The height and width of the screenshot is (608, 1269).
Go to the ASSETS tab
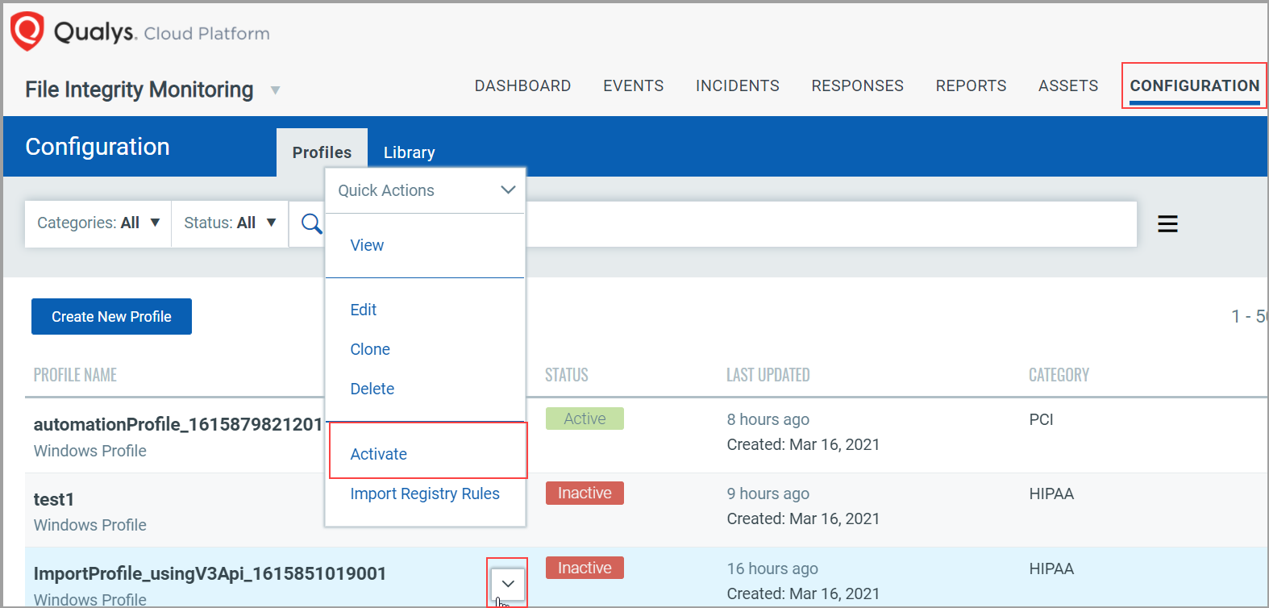[1068, 85]
